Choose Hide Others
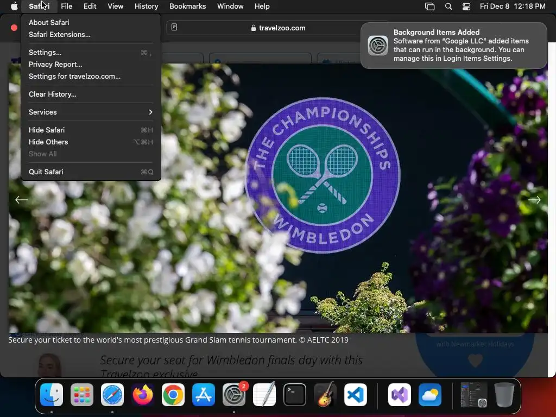Viewport: 556px width, 417px height. pyautogui.click(x=91, y=142)
